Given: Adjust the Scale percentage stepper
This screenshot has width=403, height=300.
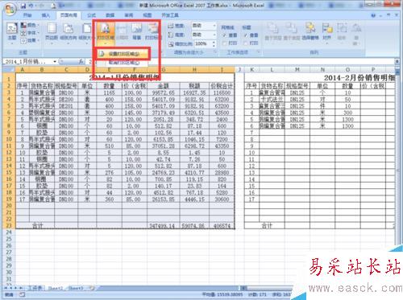Looking at the screenshot, I should 214,43.
